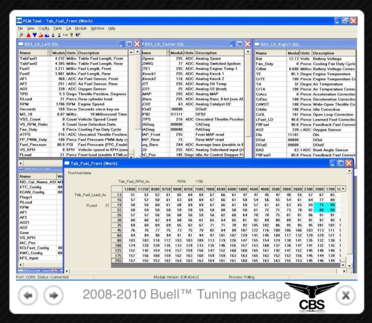
Task: Maximize the BD3_LD_Center.SDL window
Action: (x=240, y=44)
